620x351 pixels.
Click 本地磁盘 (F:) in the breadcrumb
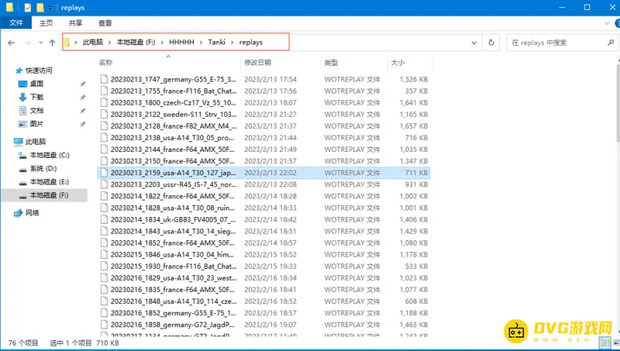pos(136,42)
